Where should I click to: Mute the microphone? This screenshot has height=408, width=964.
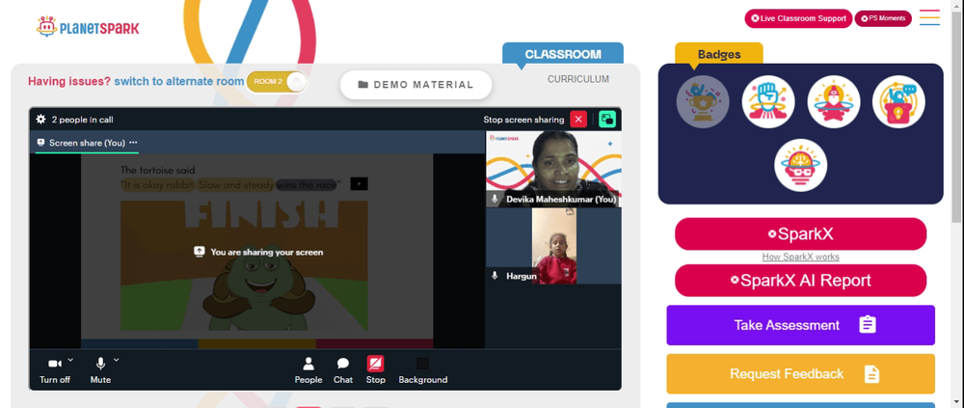(x=100, y=370)
